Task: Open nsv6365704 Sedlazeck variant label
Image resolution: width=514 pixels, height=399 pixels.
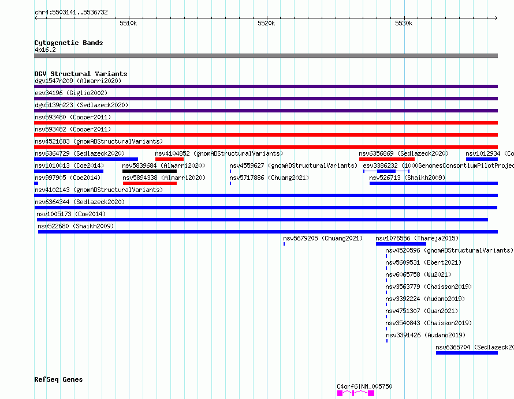Action: pyautogui.click(x=475, y=347)
